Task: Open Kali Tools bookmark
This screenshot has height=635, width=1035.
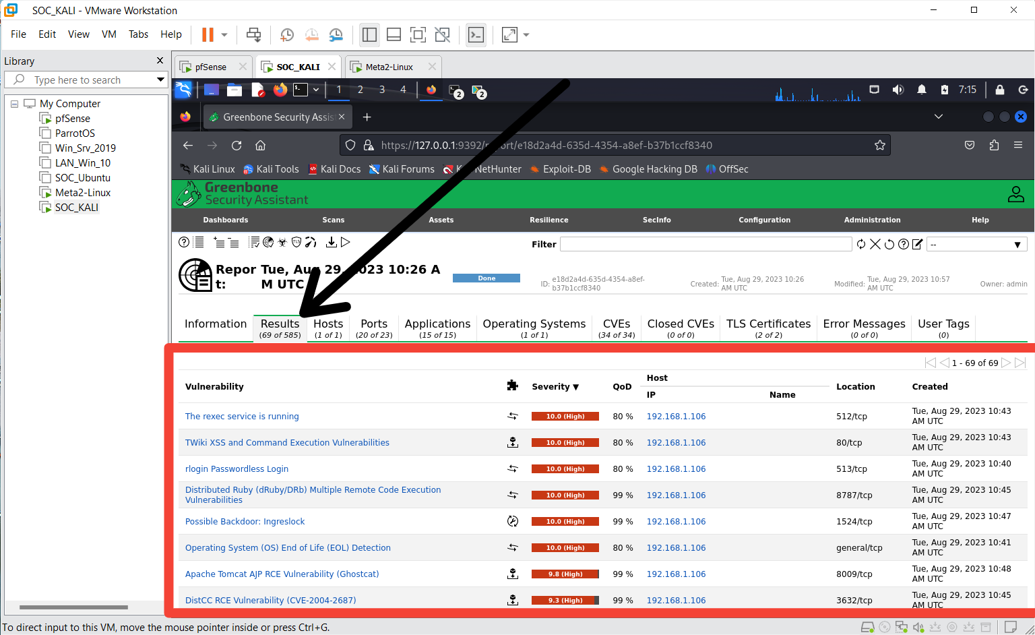Action: pyautogui.click(x=271, y=169)
